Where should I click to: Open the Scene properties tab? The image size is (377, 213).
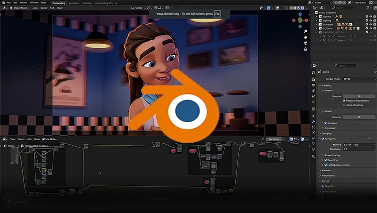coord(313,96)
